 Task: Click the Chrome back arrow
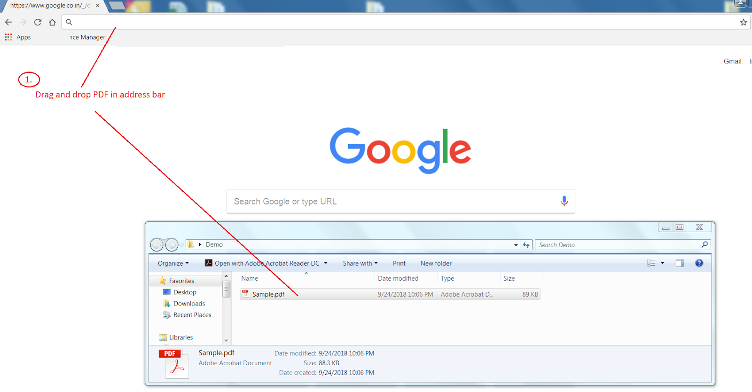pos(8,22)
